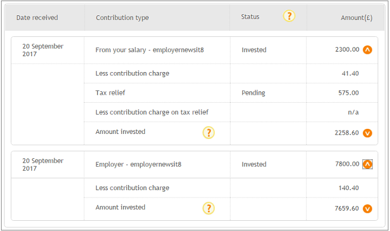Image resolution: width=390 pixels, height=231 pixels.
Task: Open help for salary Amount invested
Action: (x=209, y=133)
